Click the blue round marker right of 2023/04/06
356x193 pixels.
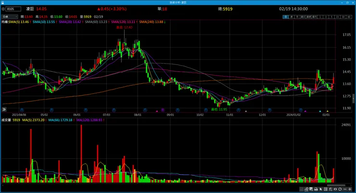pos(22,110)
